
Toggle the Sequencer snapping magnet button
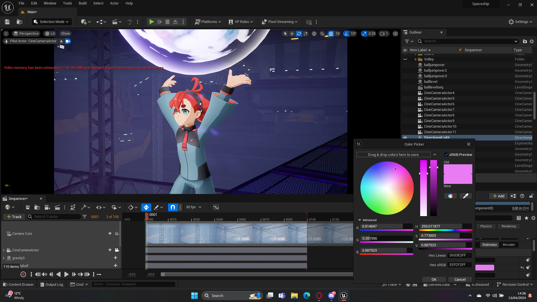point(173,207)
